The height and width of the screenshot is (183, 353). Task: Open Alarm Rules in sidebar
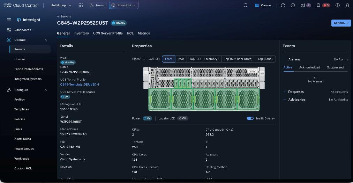[23, 139]
